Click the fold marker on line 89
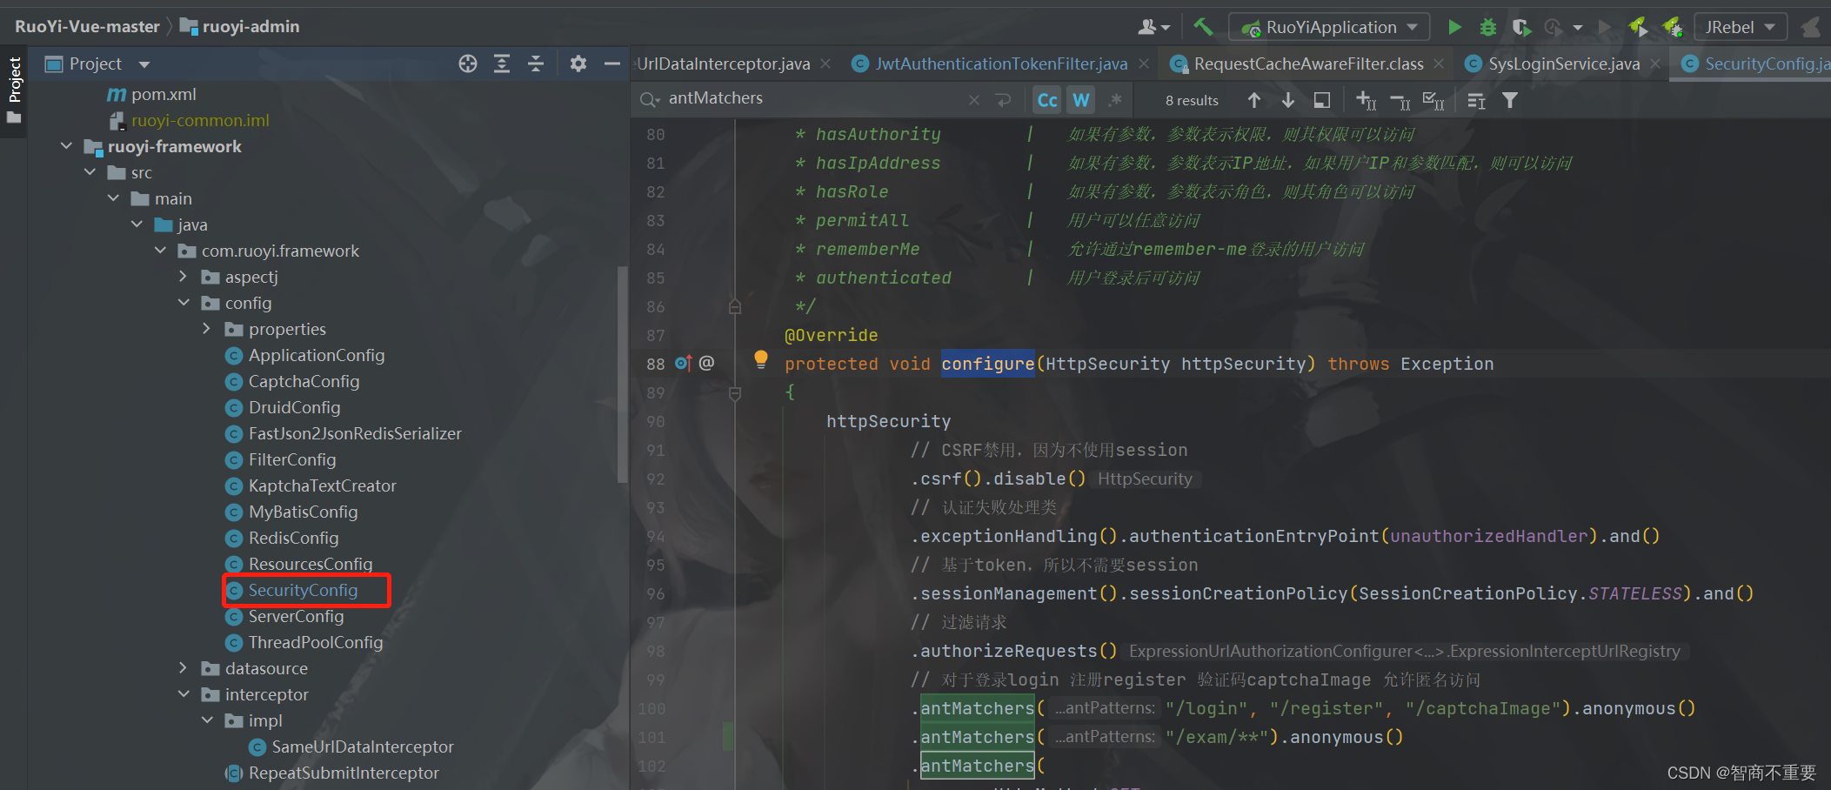Viewport: 1831px width, 790px height. [735, 393]
